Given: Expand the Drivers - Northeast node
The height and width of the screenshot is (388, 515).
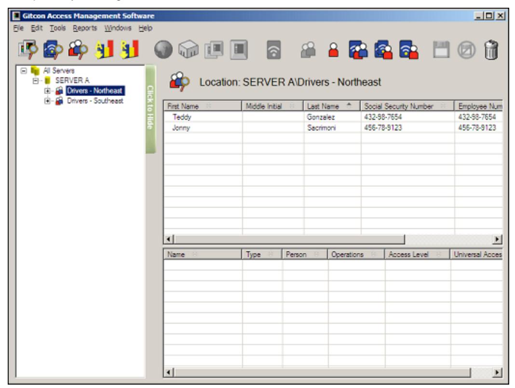Looking at the screenshot, I should (47, 91).
